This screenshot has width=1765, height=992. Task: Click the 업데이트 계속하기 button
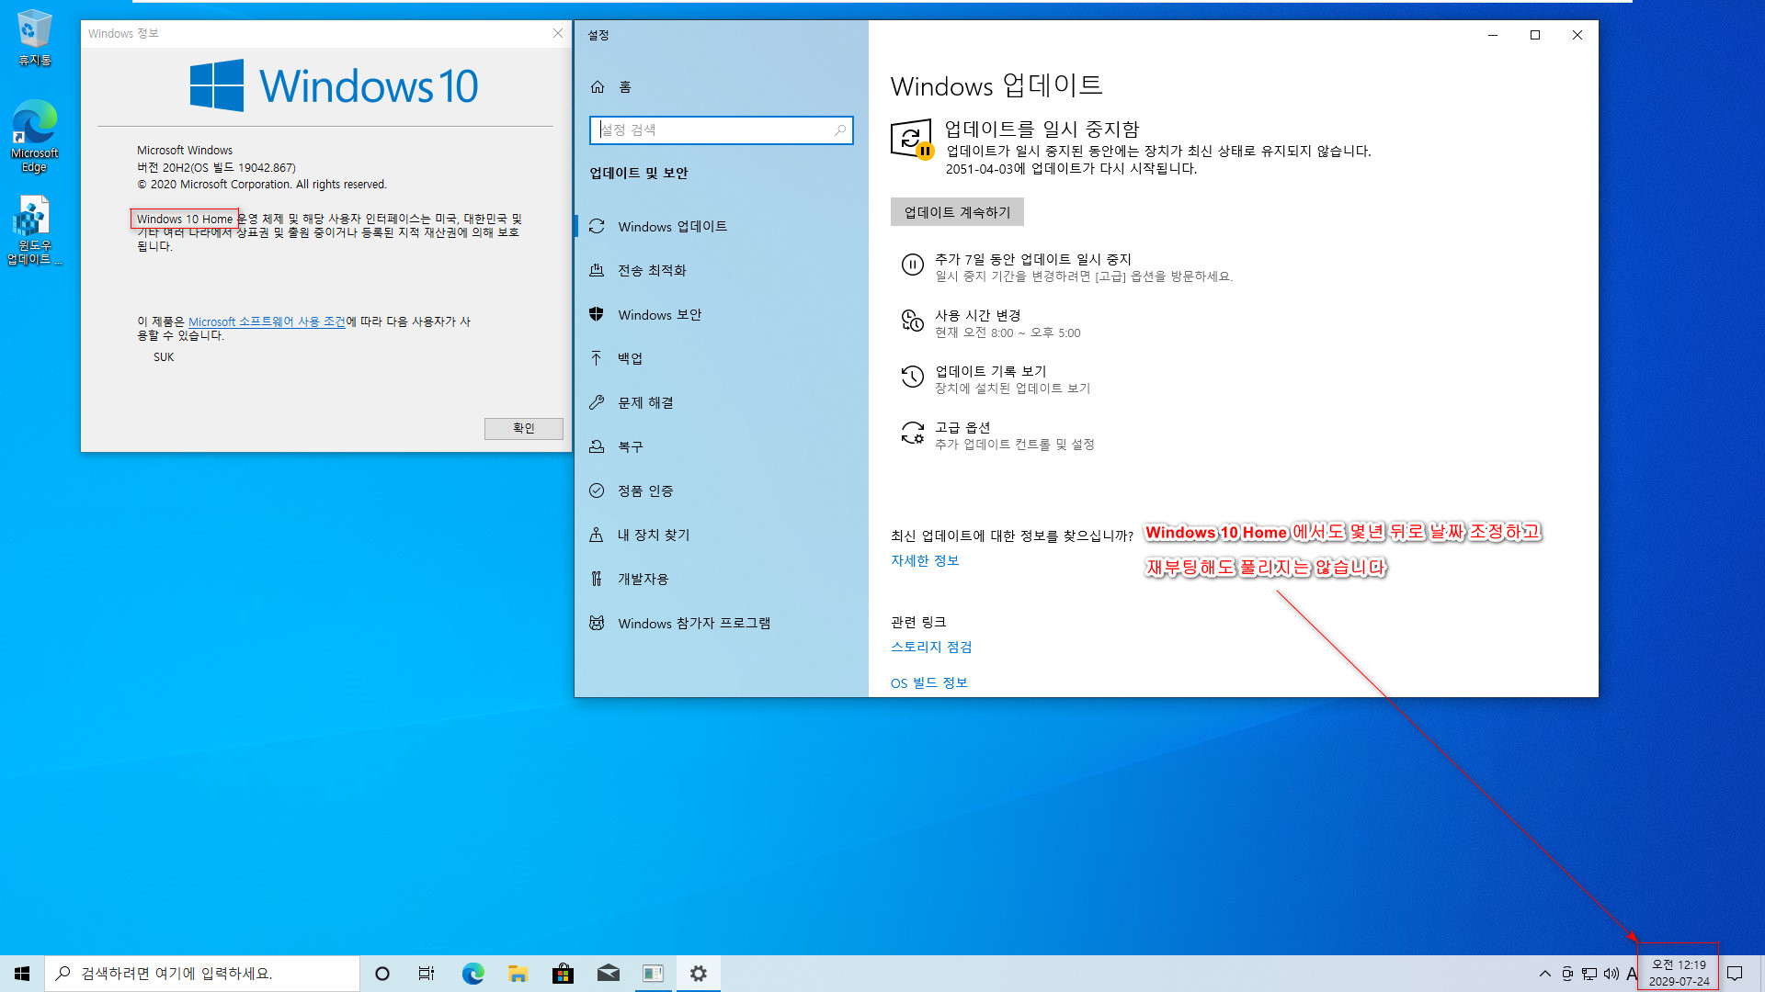[x=957, y=212]
